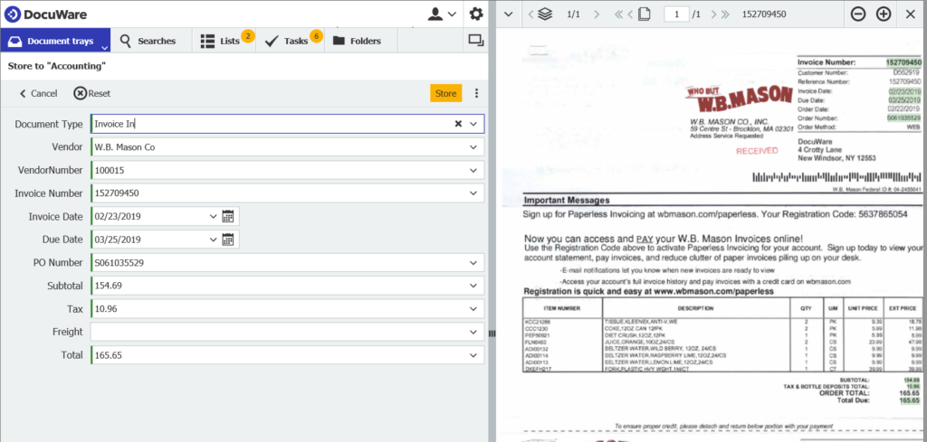Open the PO Number dropdown arrow
Screen dimensions: 927x442
(473, 263)
